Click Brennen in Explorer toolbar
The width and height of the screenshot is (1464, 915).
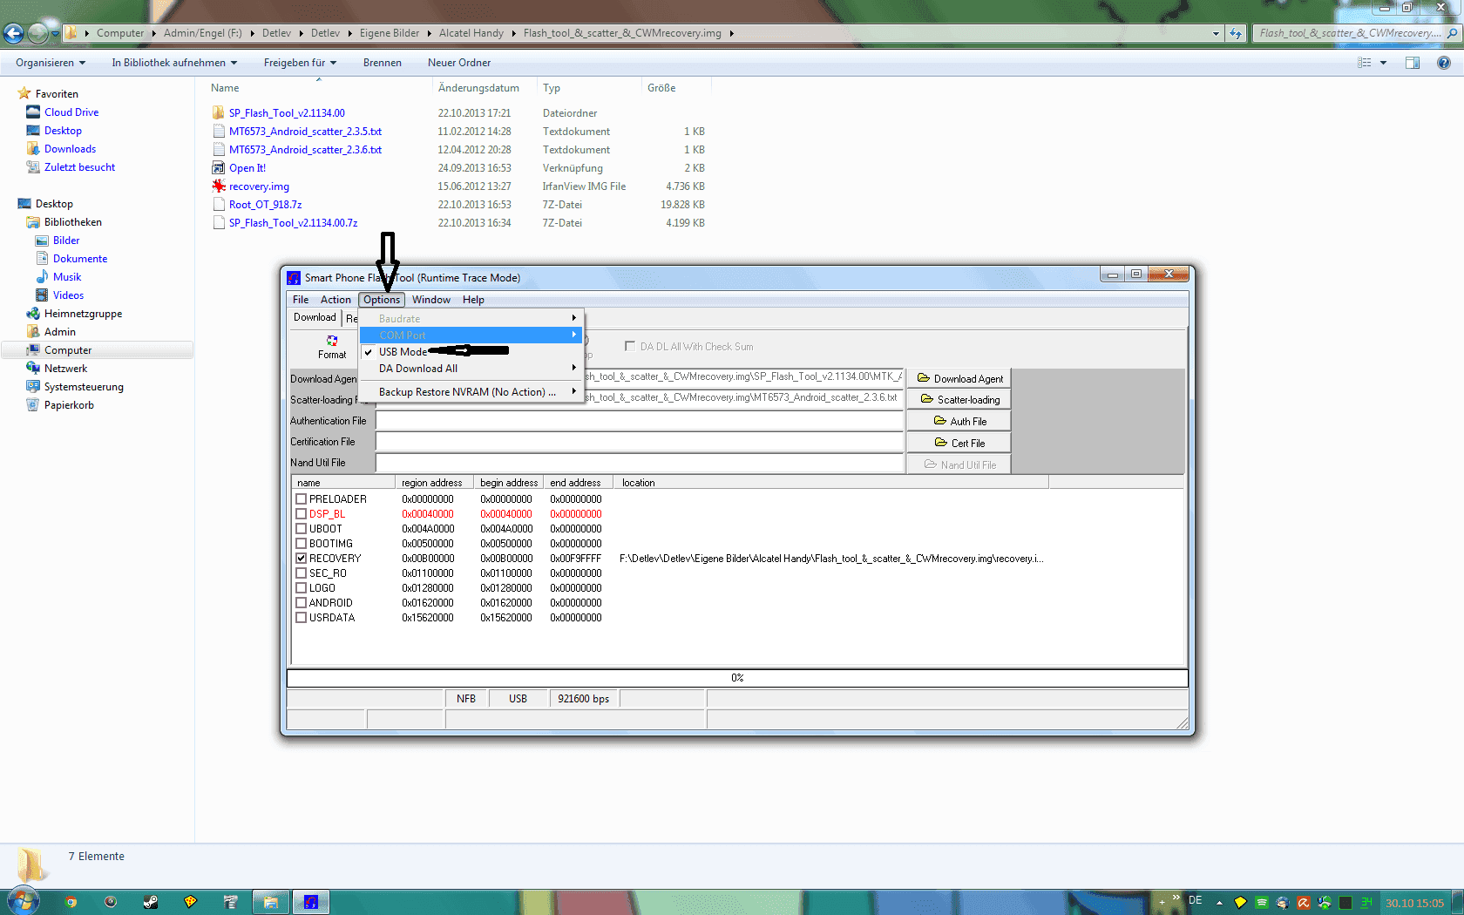tap(383, 63)
